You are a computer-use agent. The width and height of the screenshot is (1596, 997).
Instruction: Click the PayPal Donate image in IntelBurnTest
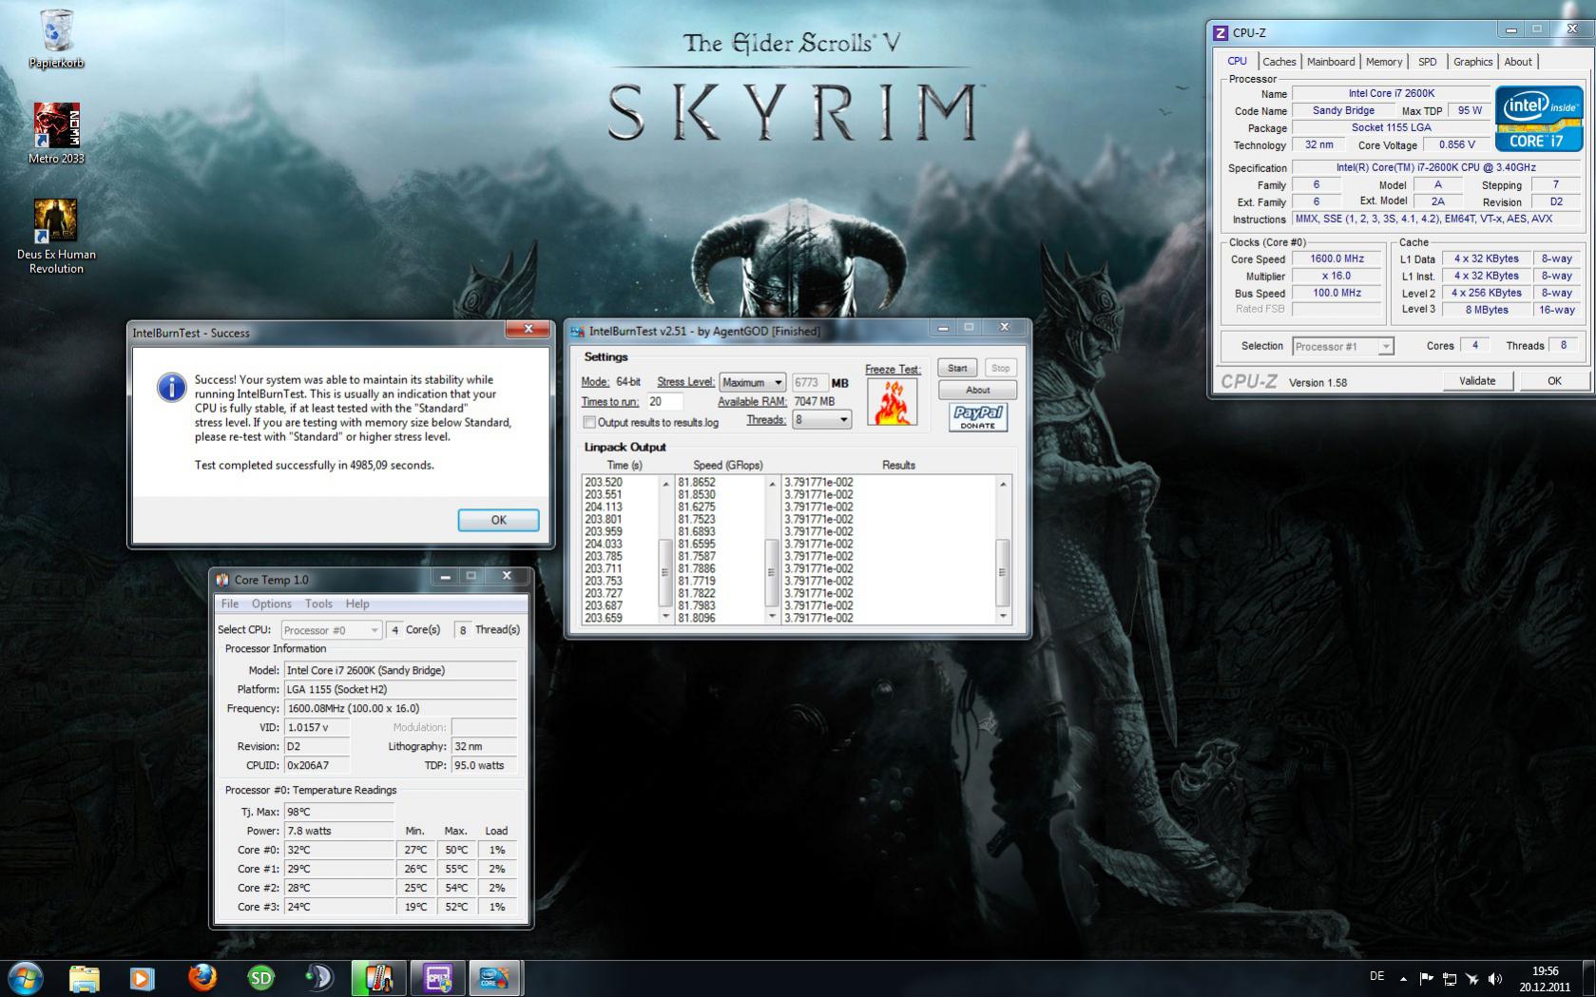pos(977,417)
